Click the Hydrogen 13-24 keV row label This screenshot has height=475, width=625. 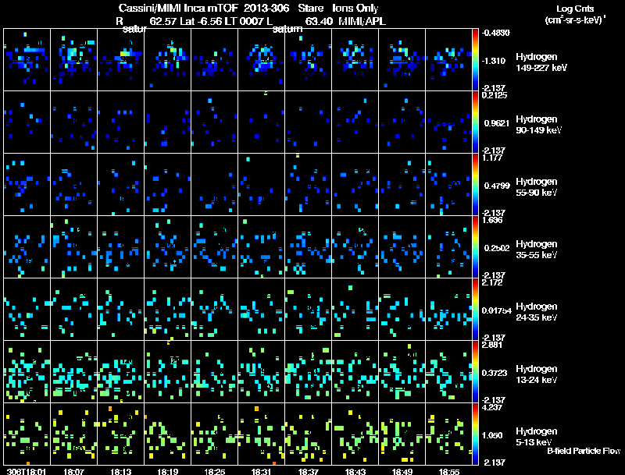pyautogui.click(x=535, y=373)
